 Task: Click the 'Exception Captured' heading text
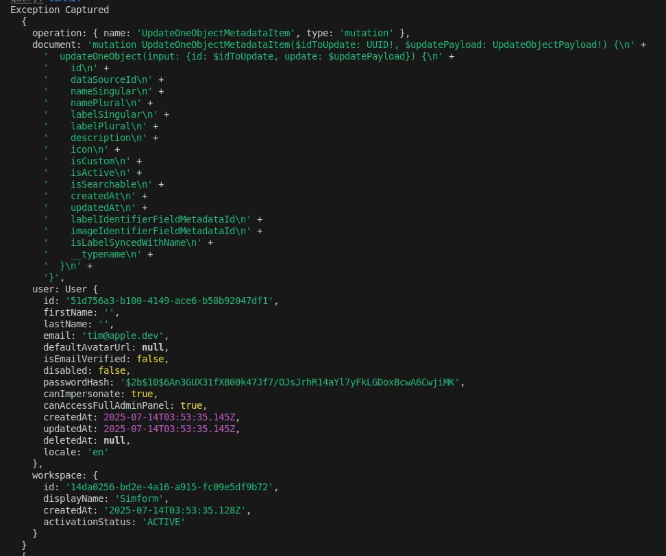click(x=60, y=10)
